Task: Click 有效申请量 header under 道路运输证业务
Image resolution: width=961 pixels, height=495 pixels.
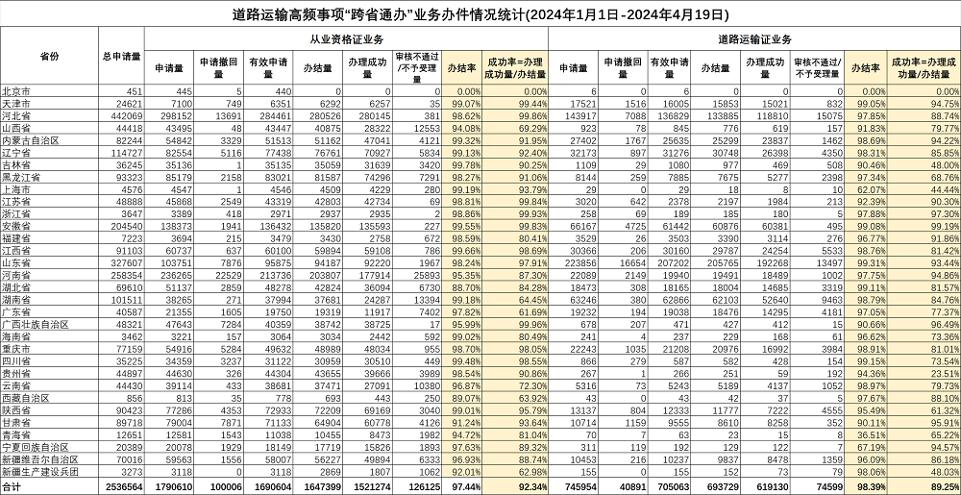Action: (x=669, y=68)
